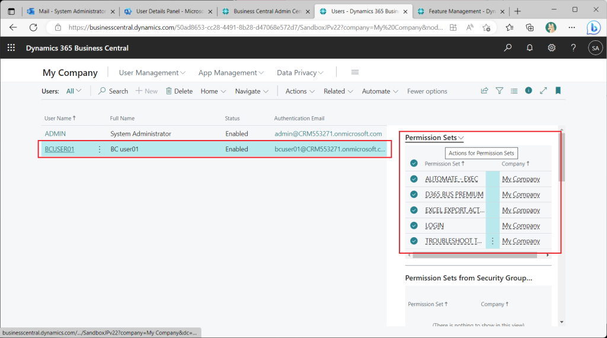This screenshot has height=338, width=607.
Task: Click the Business Central search magnifier icon
Action: tap(507, 47)
